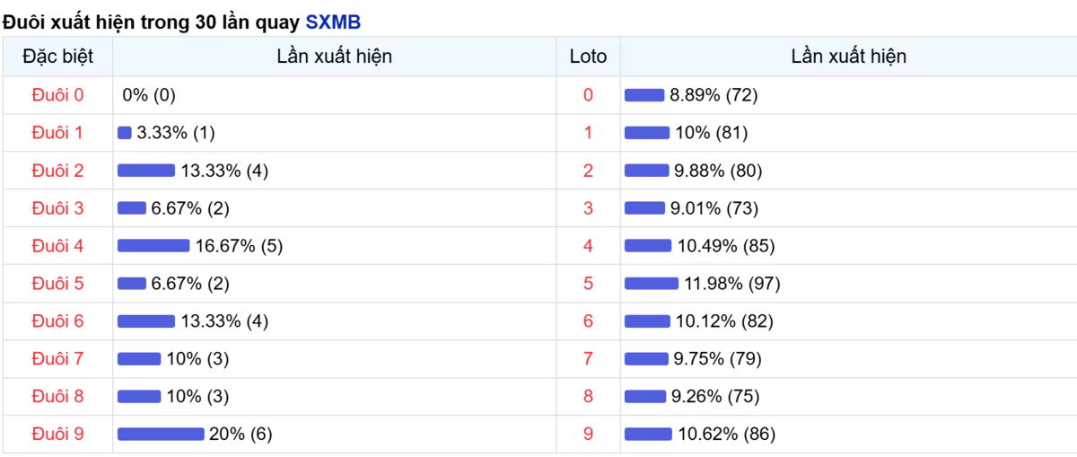Click the Đuôi 9 20% progress bar
Image resolution: width=1077 pixels, height=457 pixels.
161,434
